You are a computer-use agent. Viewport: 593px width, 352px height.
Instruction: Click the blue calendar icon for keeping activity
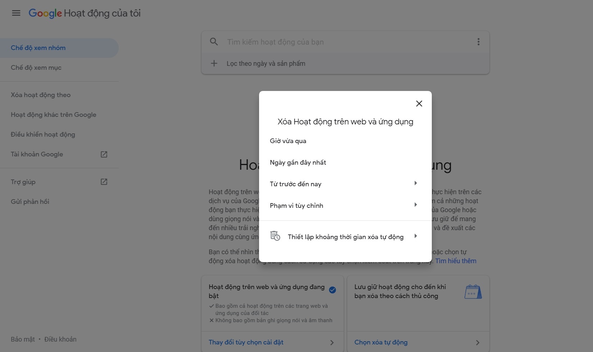click(x=473, y=292)
